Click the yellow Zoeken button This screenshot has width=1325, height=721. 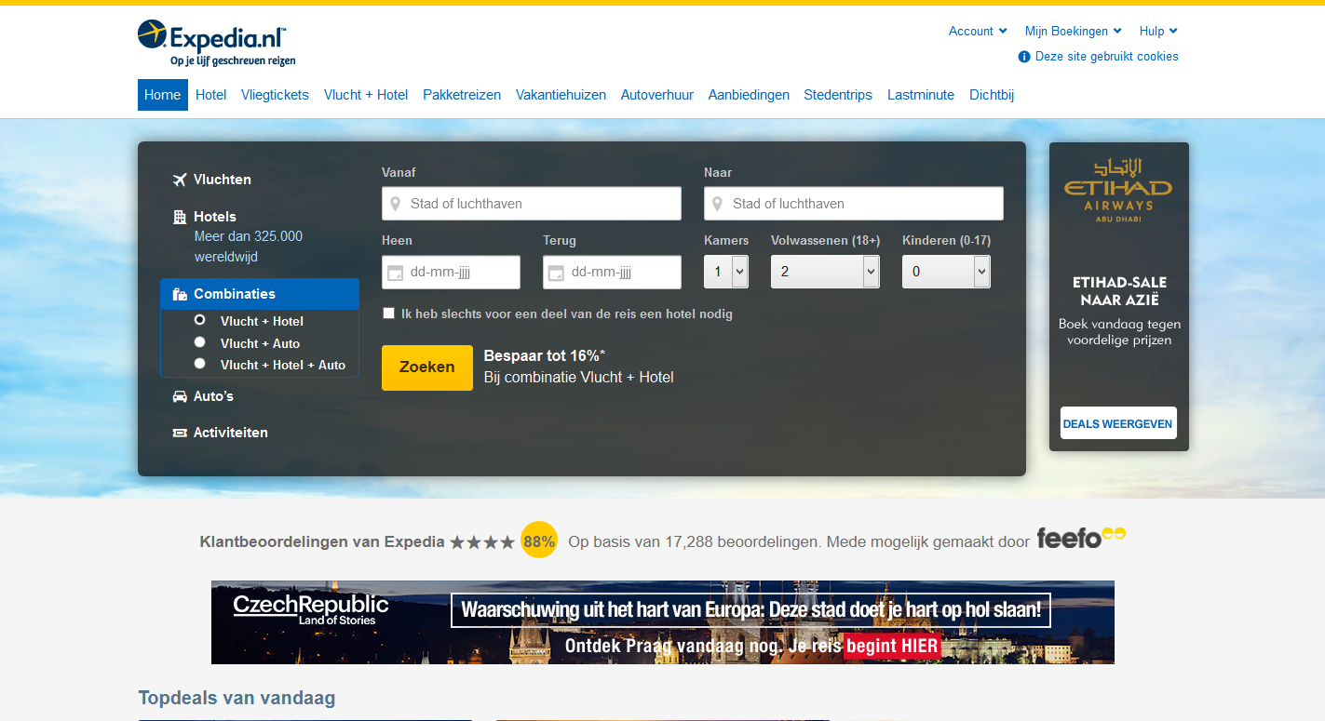(x=427, y=367)
